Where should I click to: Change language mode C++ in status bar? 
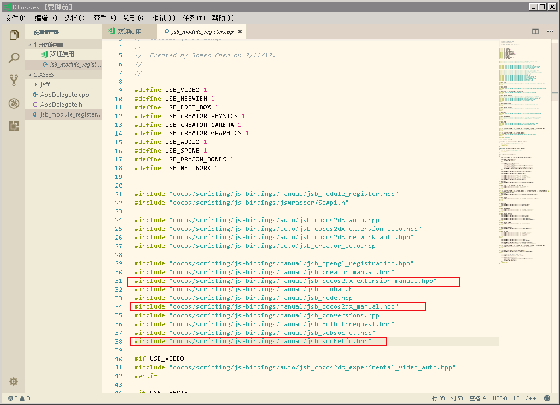530,398
